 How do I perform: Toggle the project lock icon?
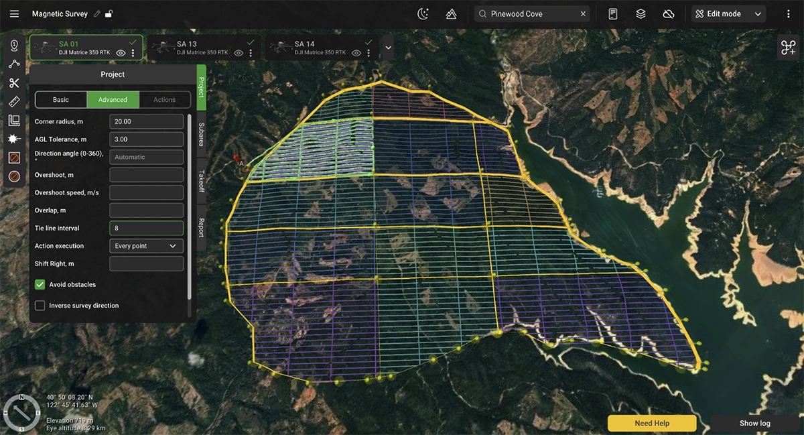109,13
